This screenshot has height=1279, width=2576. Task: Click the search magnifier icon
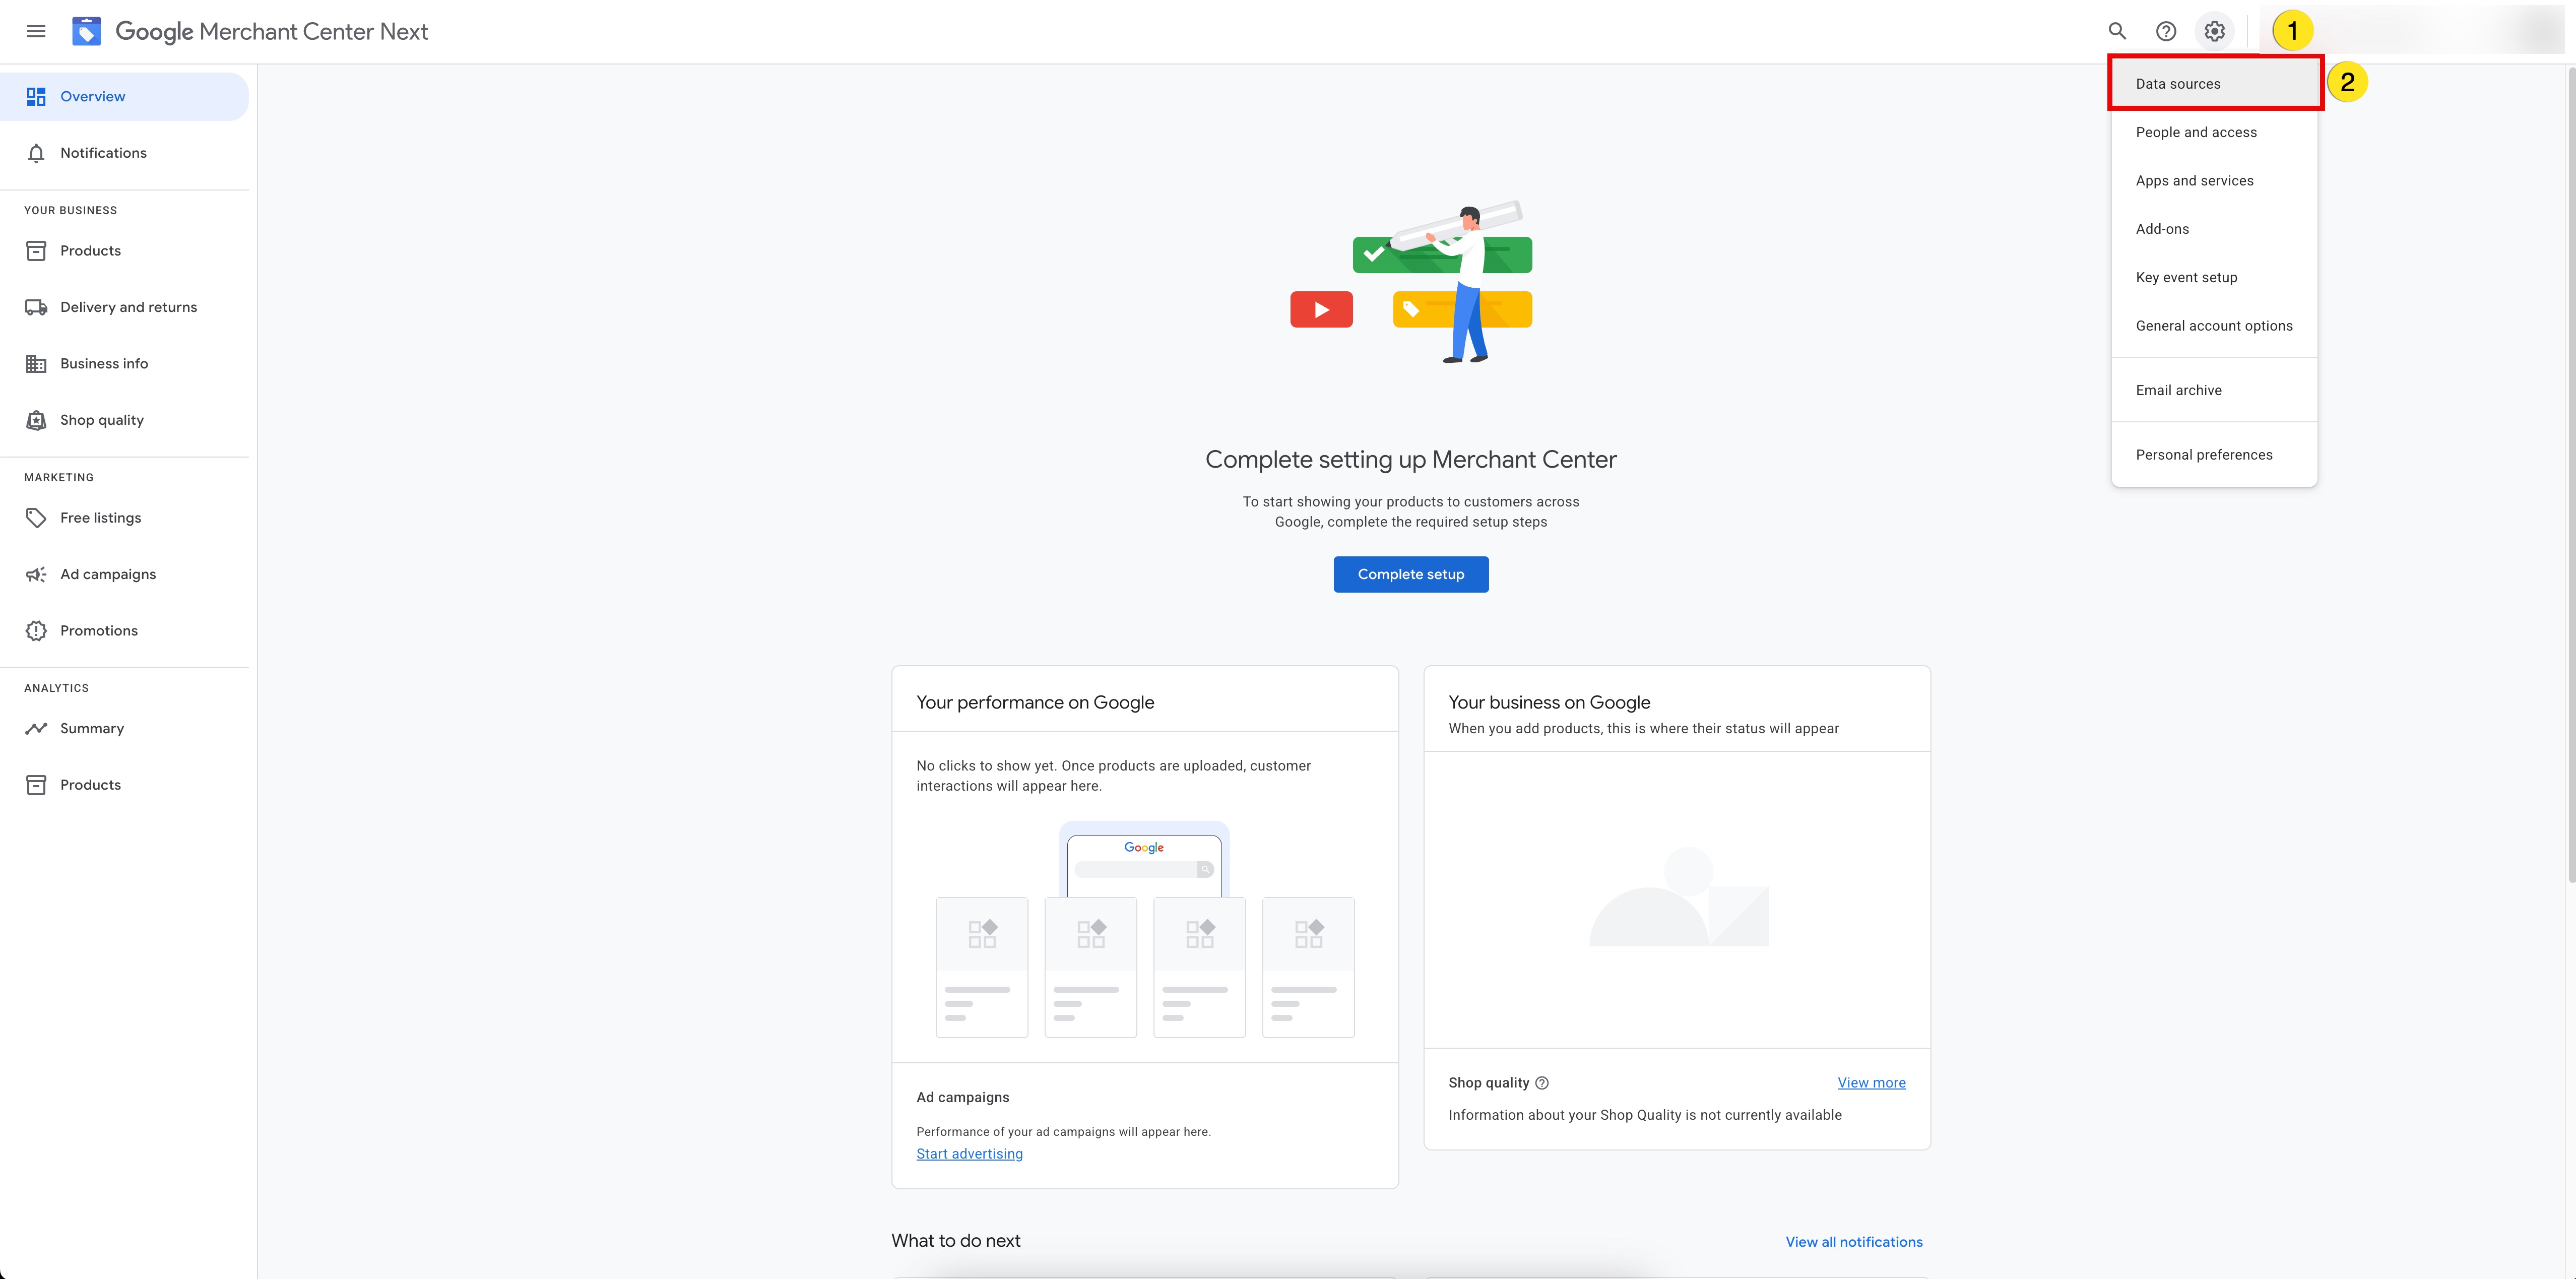pyautogui.click(x=2116, y=31)
